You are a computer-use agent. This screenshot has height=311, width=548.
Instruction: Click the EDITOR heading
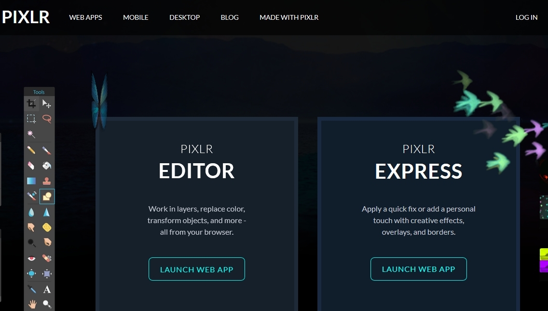pos(197,171)
